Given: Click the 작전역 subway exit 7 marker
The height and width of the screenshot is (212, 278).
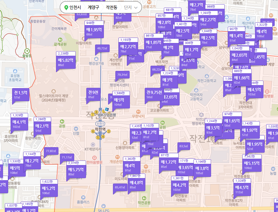Looking at the screenshot, I should 92,114.
